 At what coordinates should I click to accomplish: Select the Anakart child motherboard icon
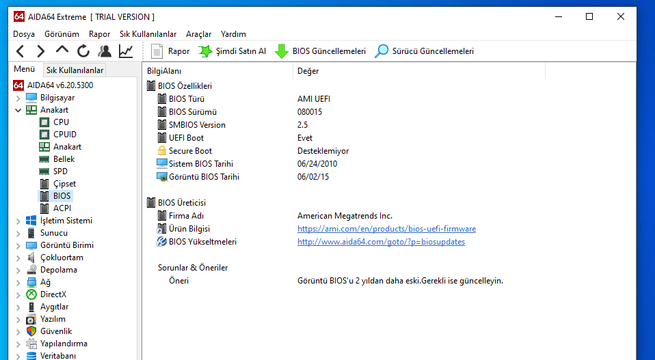point(44,147)
